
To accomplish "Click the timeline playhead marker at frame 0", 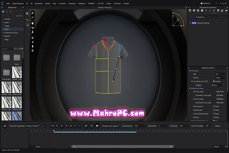I will pyautogui.click(x=54, y=131).
